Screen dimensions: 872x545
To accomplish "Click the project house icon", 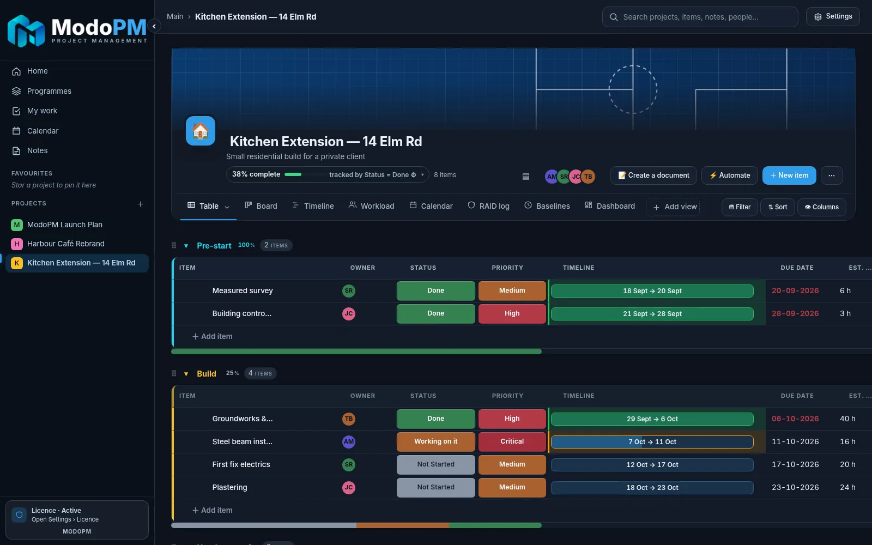I will (x=201, y=131).
